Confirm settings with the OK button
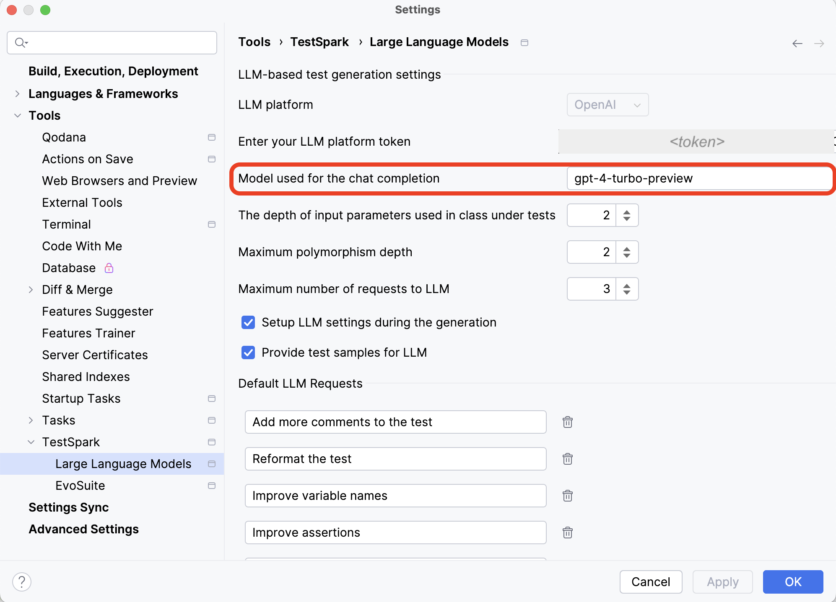Viewport: 836px width, 602px height. (793, 582)
